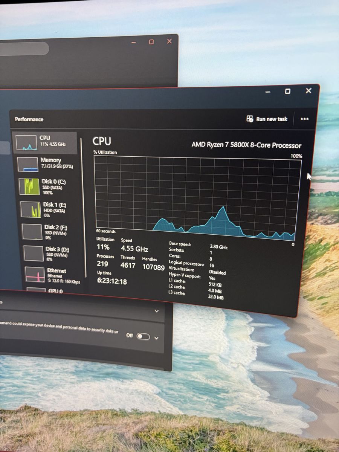
Task: Click the 219 processes value
Action: pyautogui.click(x=102, y=264)
